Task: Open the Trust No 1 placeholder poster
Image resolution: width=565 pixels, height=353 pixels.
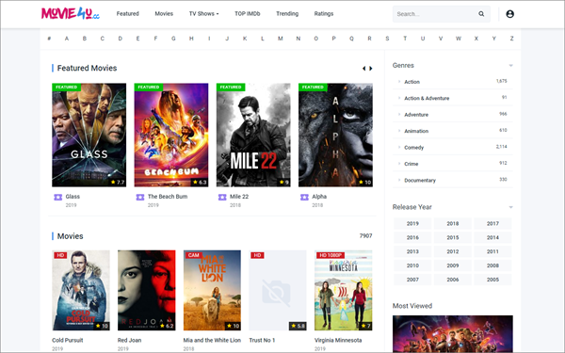Action: (x=278, y=290)
